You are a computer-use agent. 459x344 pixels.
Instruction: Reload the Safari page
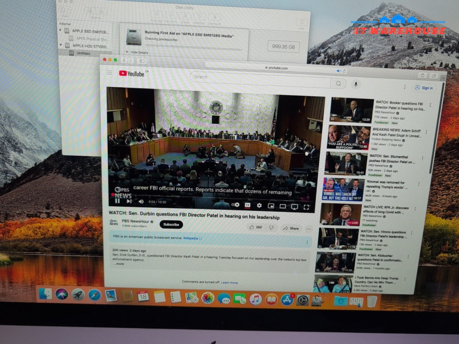tap(344, 71)
